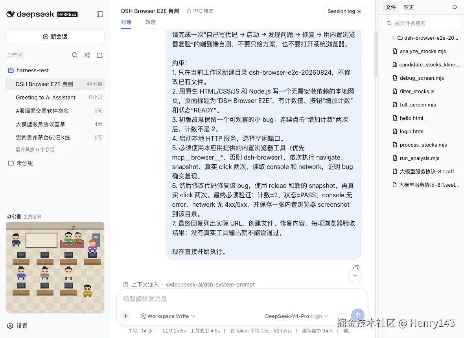Download the Session log

(344, 11)
